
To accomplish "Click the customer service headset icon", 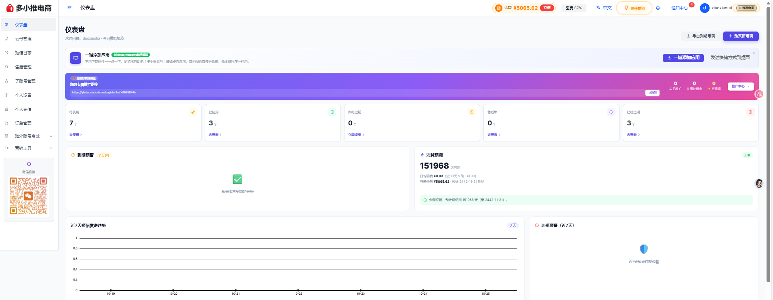I will [x=29, y=164].
